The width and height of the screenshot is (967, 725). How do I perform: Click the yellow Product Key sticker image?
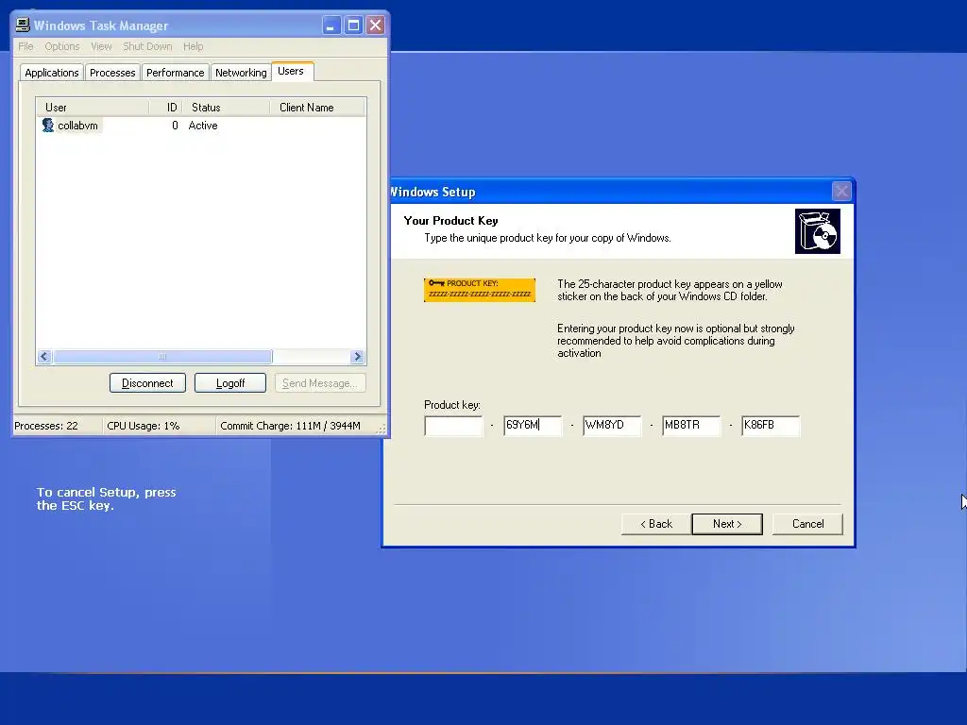(479, 290)
